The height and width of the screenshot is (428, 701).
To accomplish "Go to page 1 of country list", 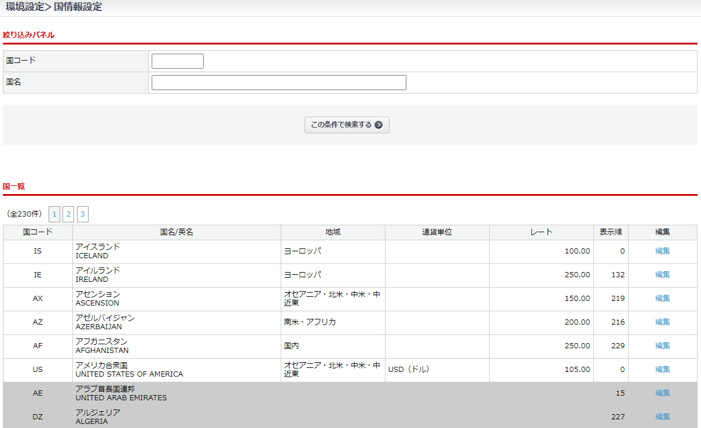I will tap(54, 214).
